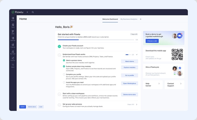Viewport: 197px width, 120px height.
Task: Expand Set up your sales process arrow
Action: [137, 105]
